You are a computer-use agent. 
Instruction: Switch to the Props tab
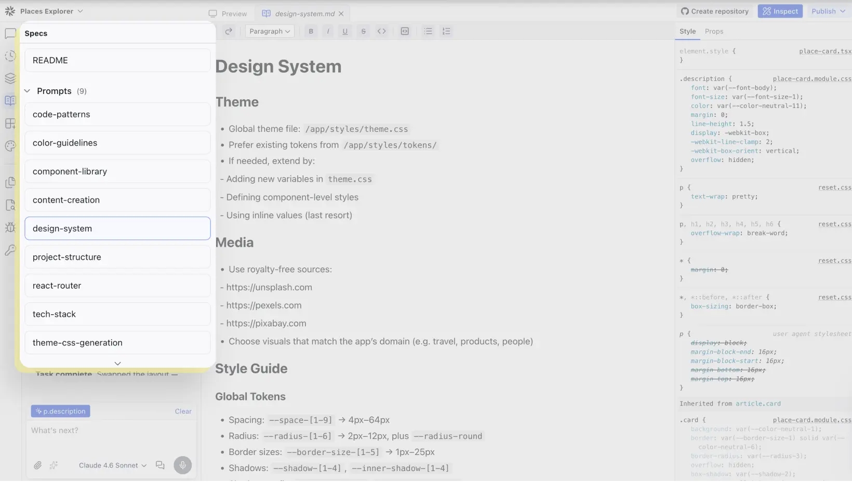pos(714,31)
